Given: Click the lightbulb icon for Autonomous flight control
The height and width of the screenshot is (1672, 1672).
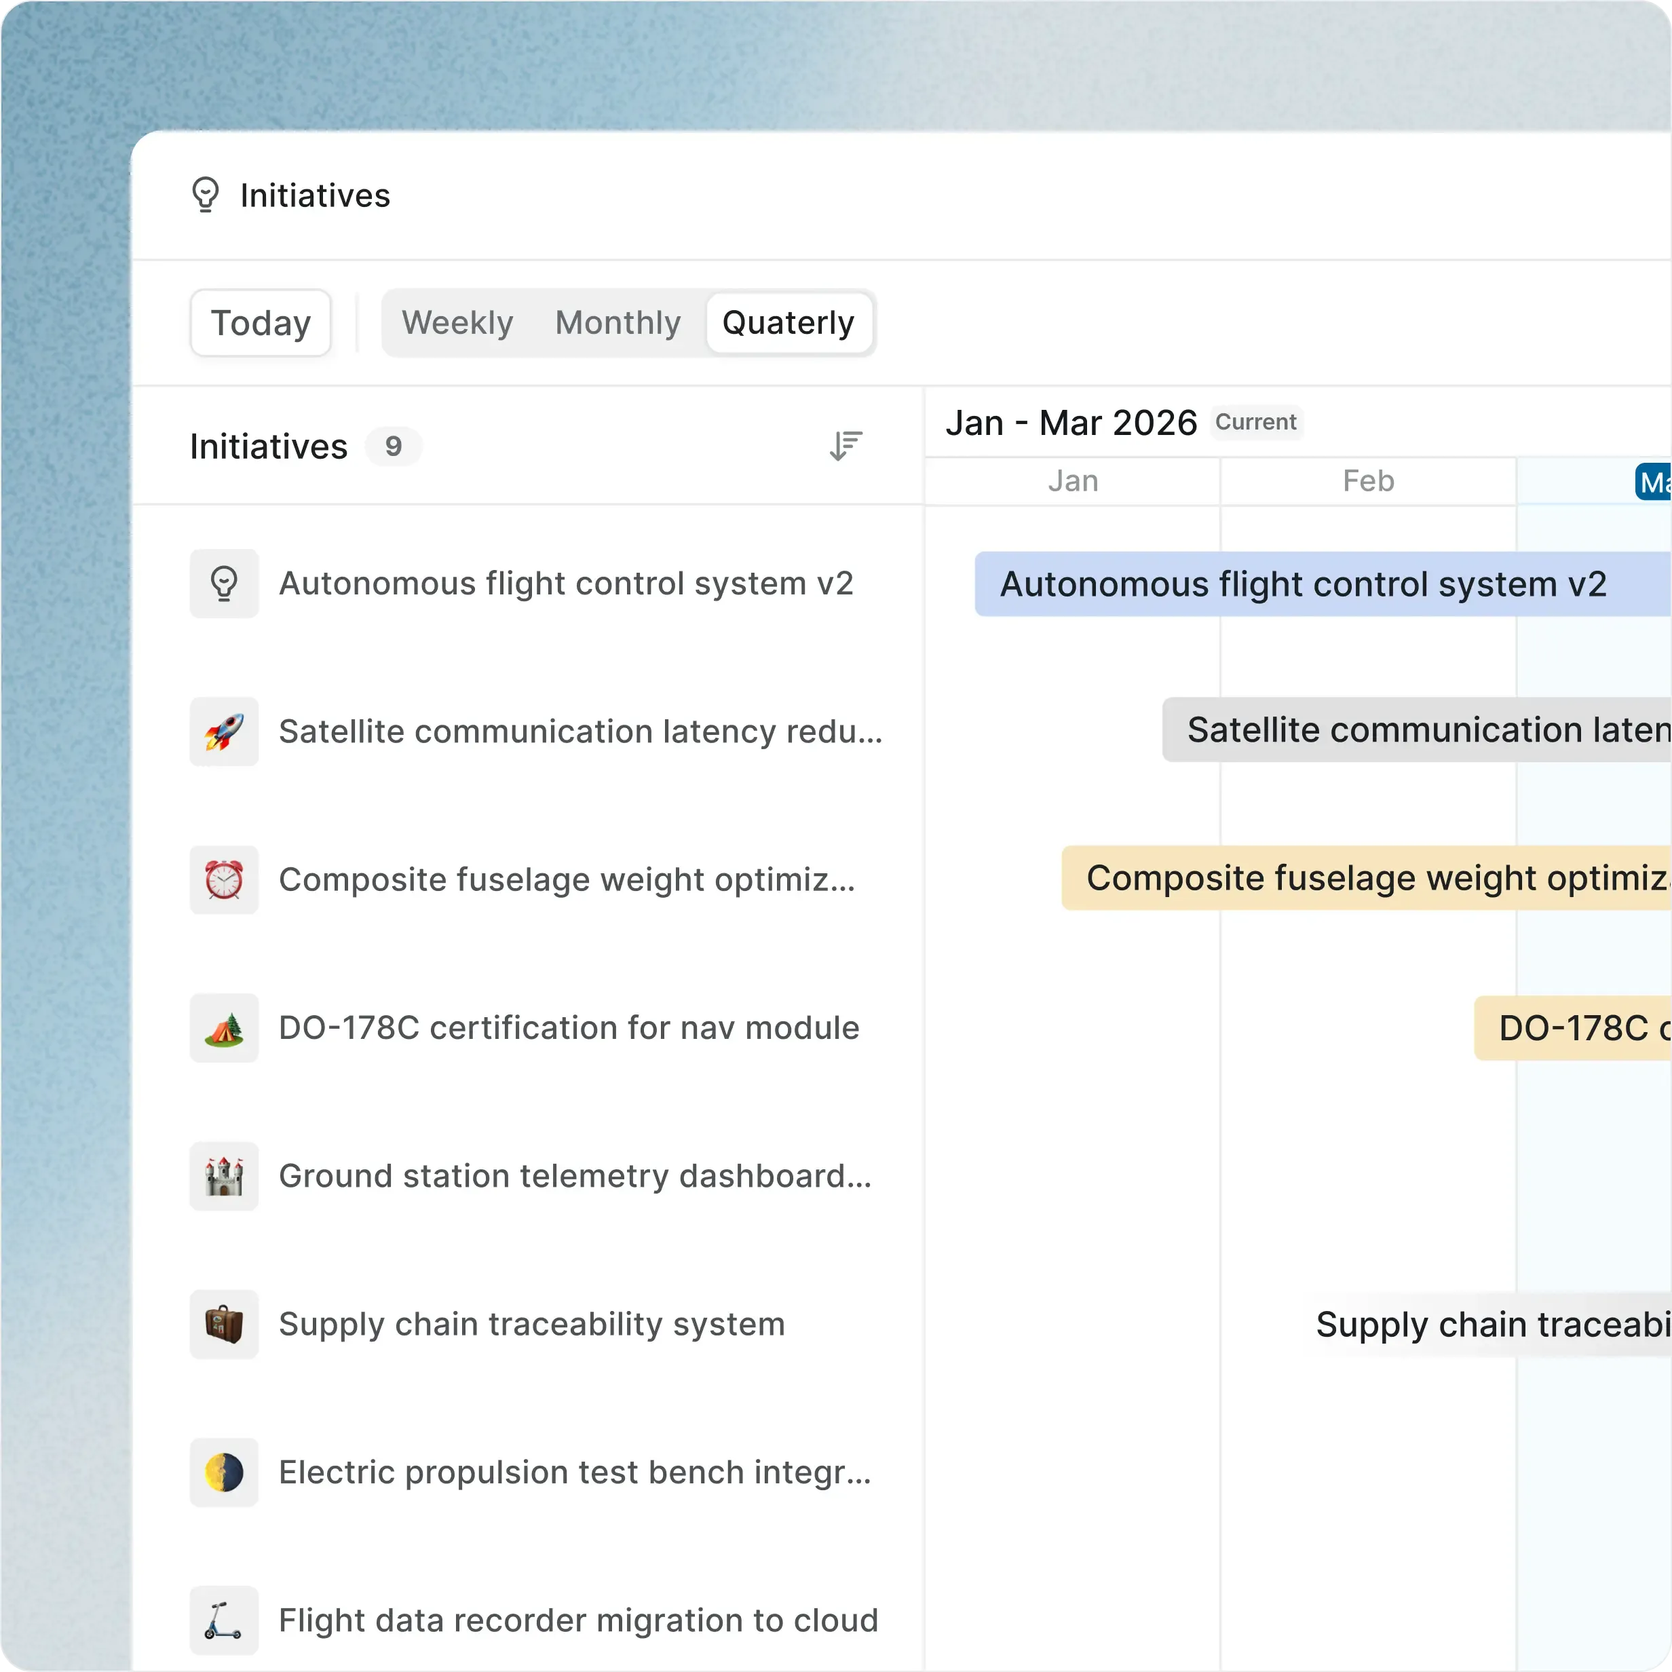Looking at the screenshot, I should pyautogui.click(x=224, y=584).
